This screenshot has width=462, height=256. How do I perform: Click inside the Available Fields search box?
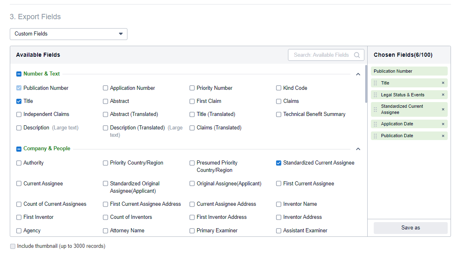(x=323, y=55)
